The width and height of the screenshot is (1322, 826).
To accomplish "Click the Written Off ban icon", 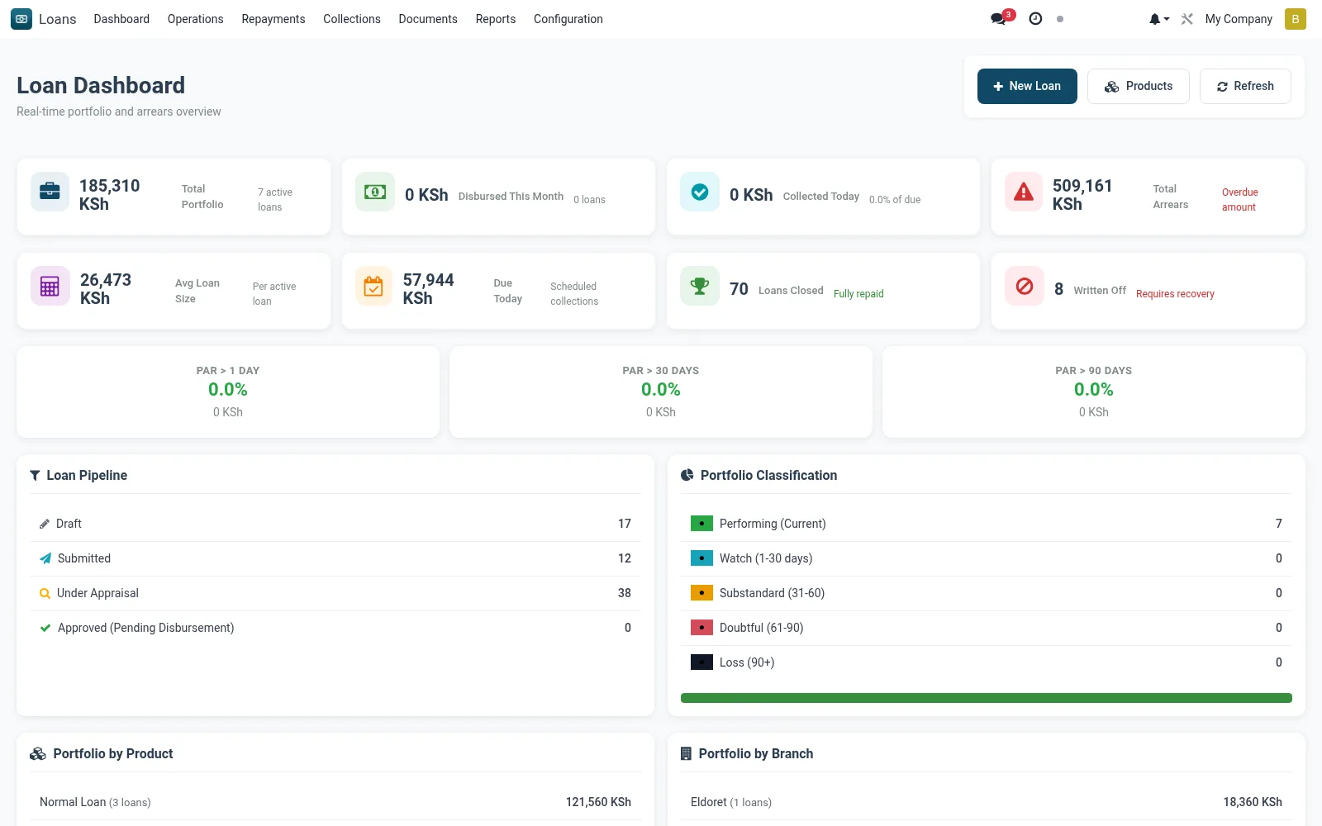I will 1025,286.
